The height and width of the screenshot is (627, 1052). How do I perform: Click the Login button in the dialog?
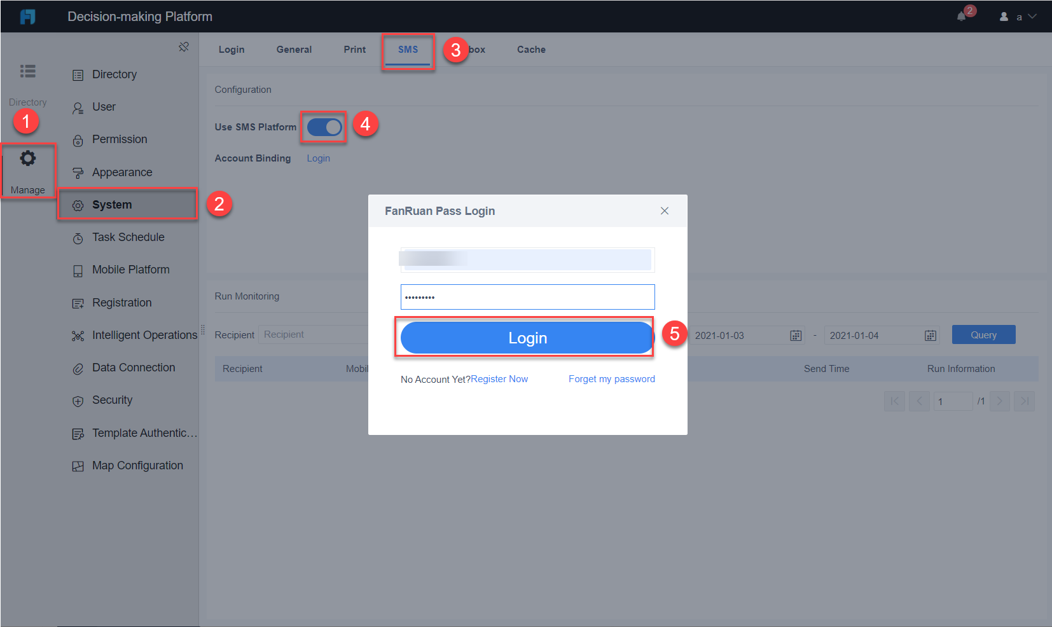tap(527, 338)
